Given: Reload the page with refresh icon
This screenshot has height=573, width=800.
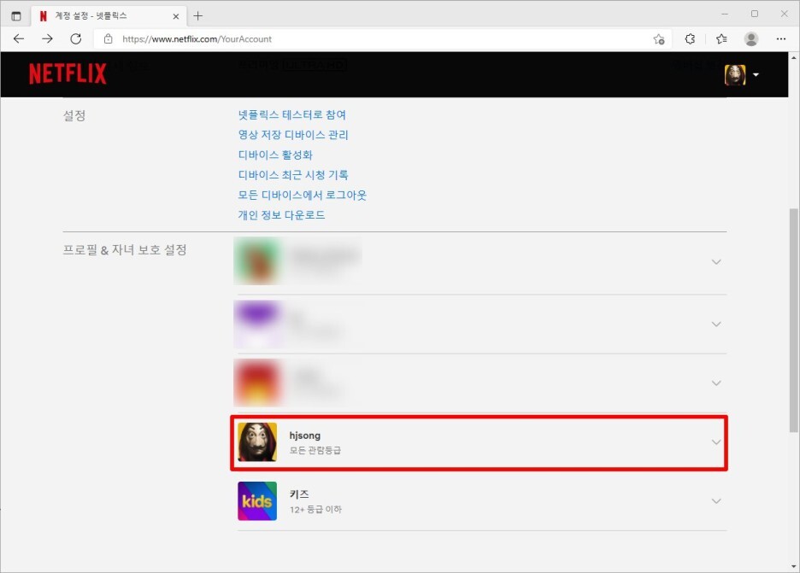Looking at the screenshot, I should coord(76,38).
